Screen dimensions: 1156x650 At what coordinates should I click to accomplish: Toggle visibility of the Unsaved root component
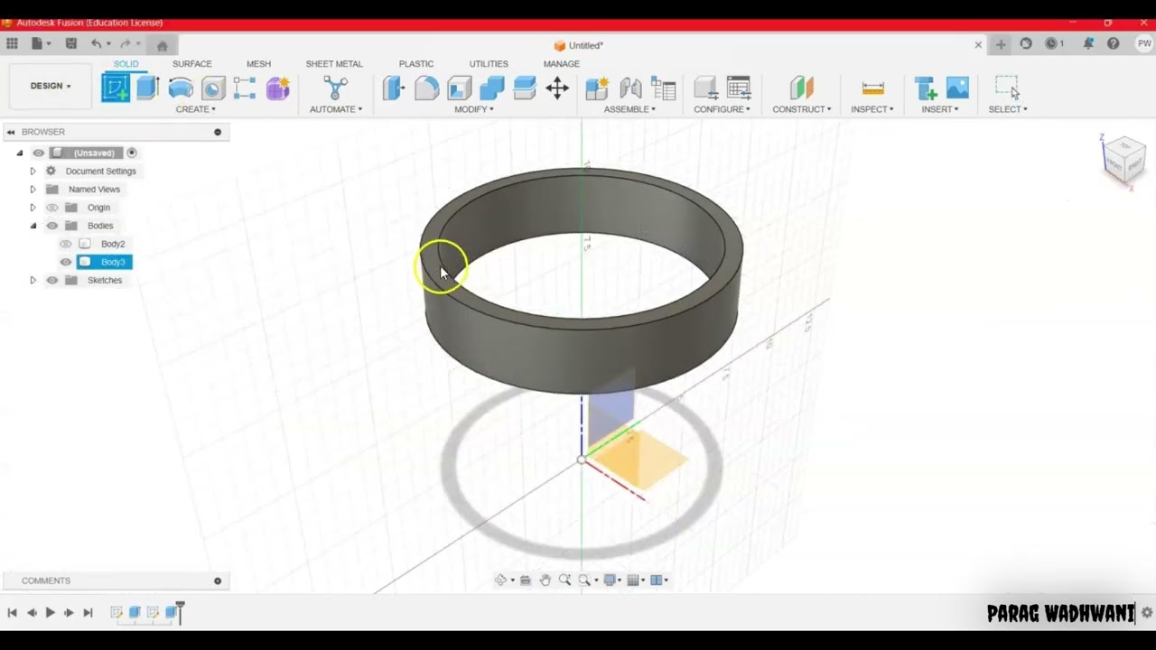point(38,153)
